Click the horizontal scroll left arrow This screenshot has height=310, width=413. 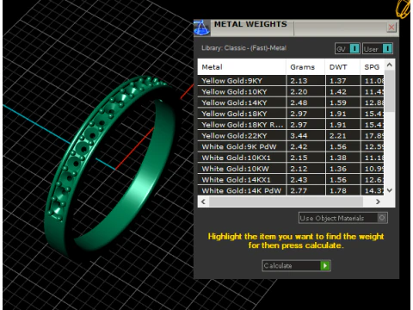203,201
